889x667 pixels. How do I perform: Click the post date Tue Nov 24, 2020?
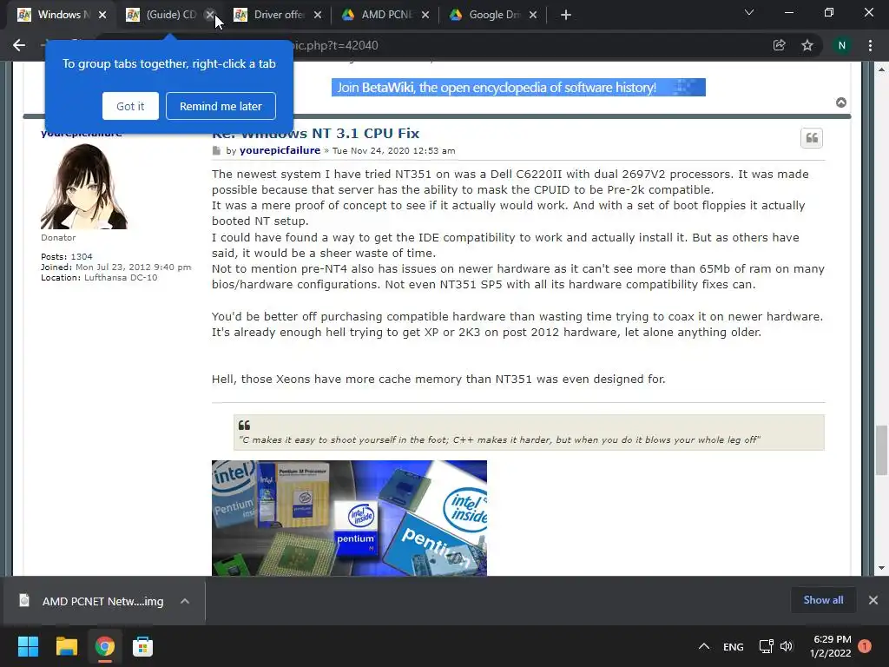[393, 151]
